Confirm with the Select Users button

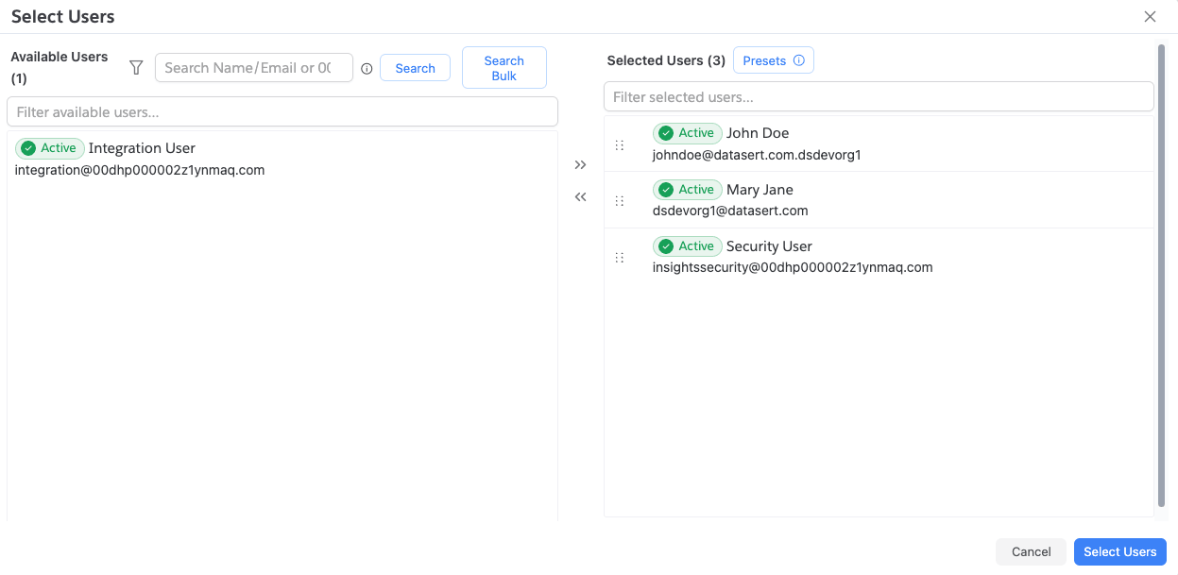(1119, 552)
